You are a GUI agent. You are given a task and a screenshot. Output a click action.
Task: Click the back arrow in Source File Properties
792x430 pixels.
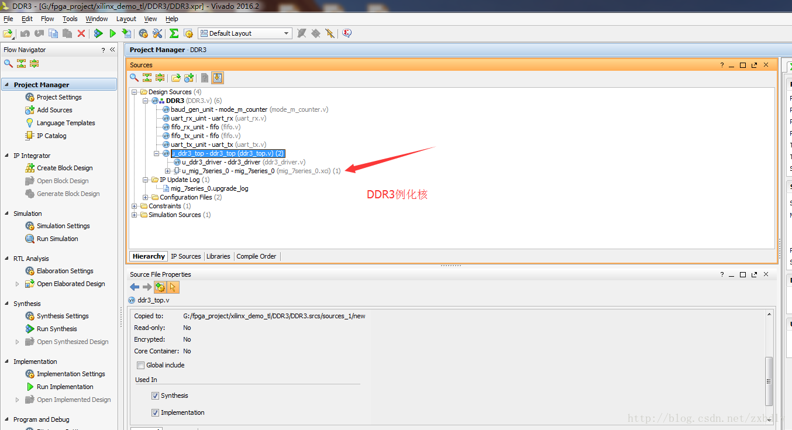(135, 287)
